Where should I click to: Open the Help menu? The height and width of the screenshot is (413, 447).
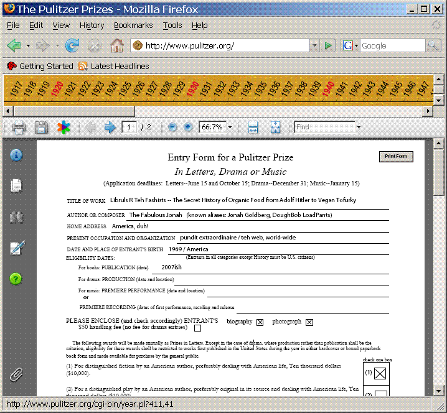click(200, 26)
